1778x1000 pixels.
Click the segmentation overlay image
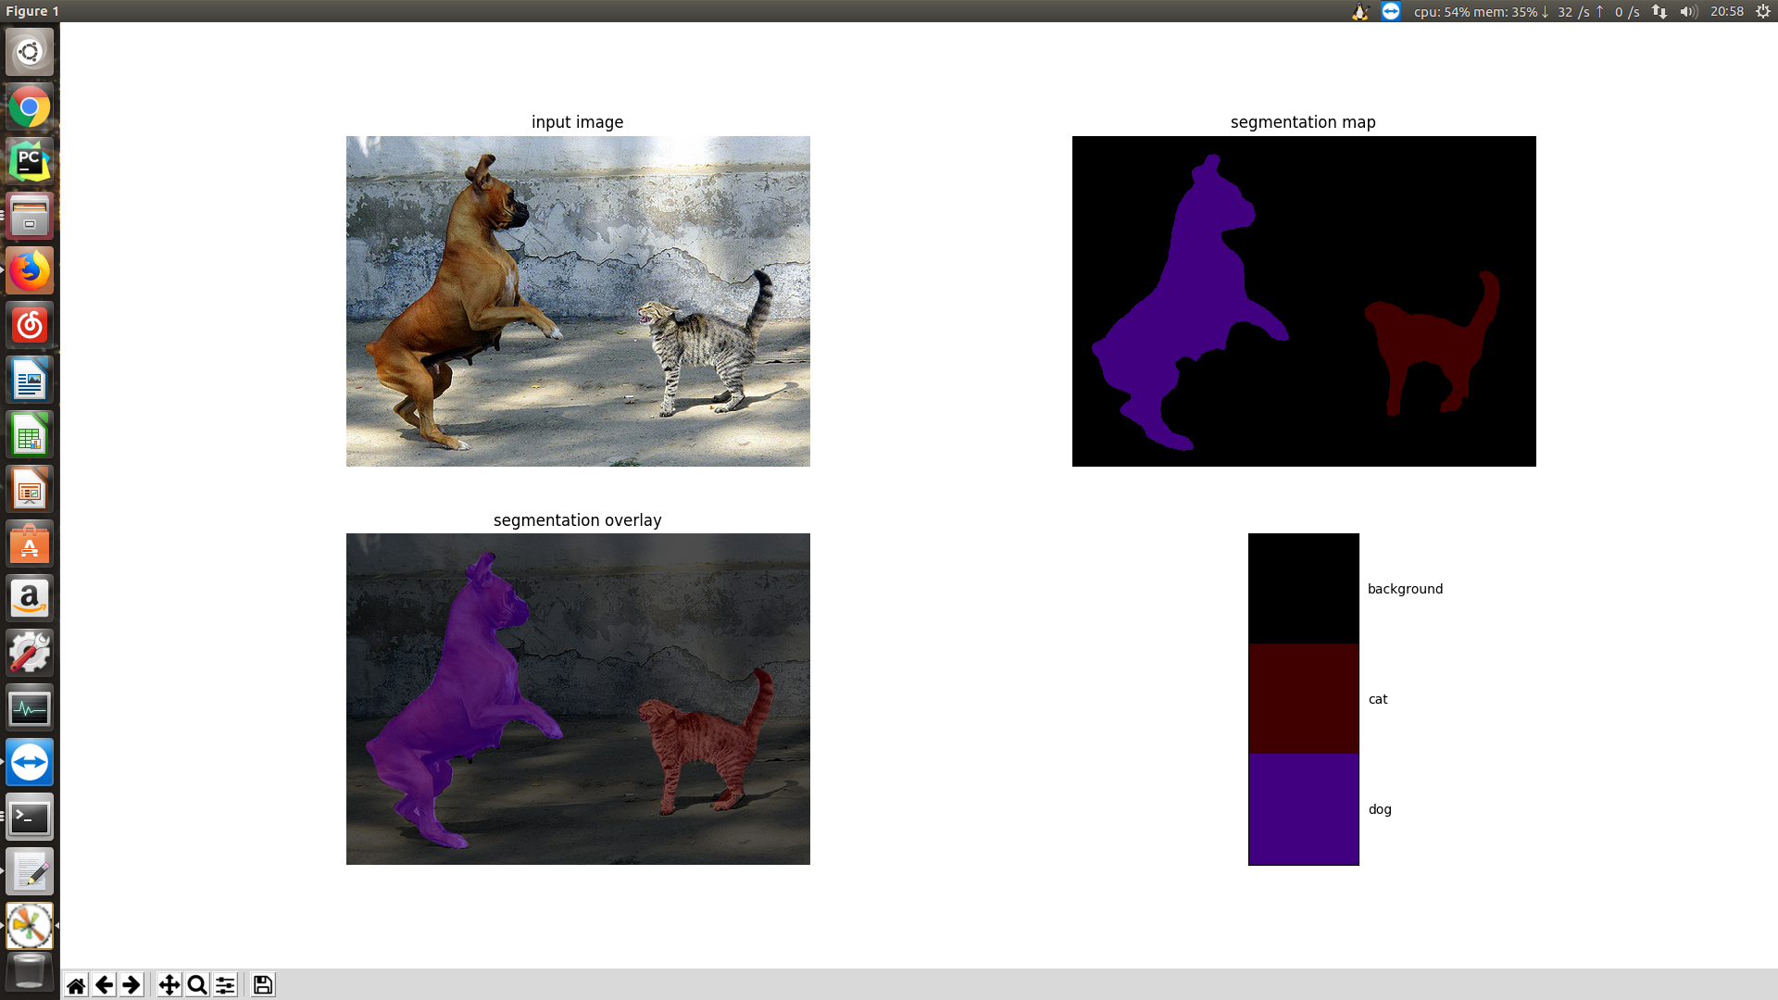click(577, 698)
